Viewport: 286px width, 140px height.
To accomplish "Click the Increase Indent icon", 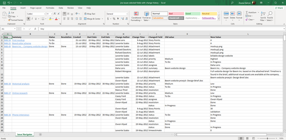I will (x=80, y=19).
